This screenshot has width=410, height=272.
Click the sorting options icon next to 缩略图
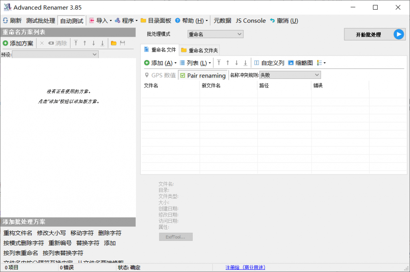[x=320, y=62]
